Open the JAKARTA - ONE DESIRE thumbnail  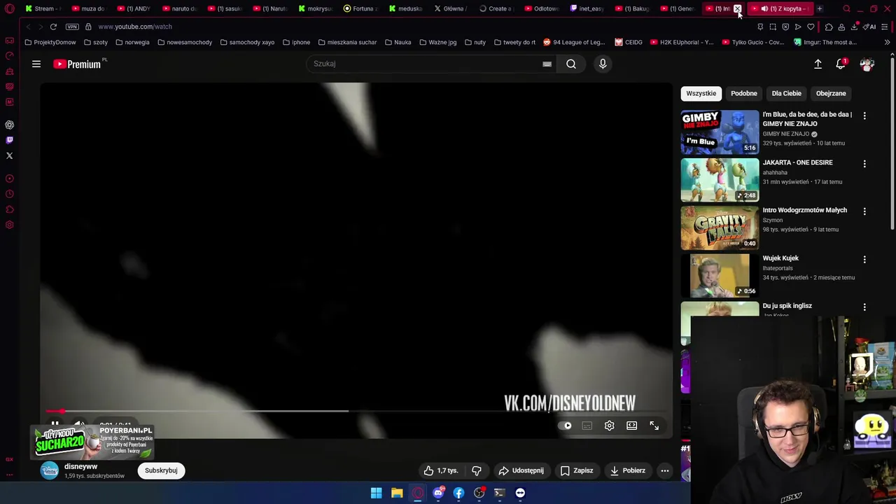720,180
